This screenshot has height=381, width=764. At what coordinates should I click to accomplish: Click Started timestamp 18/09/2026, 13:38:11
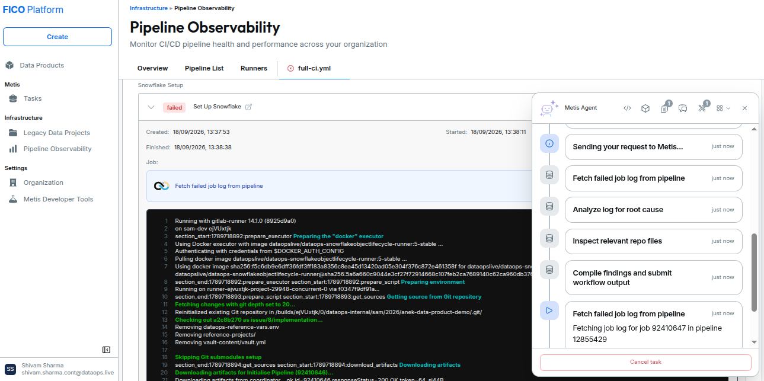click(498, 132)
